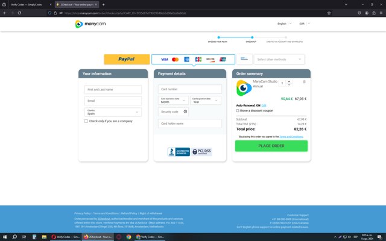386x241 pixels.
Task: Click the Security code field
Action: [x=173, y=111]
